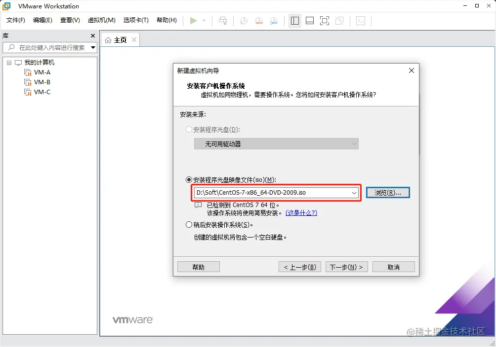Open the library search dropdown arrow
496x347 pixels.
93,48
